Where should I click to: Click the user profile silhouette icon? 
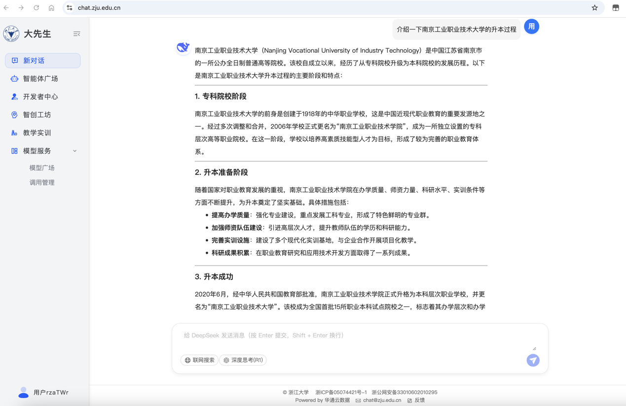23,392
